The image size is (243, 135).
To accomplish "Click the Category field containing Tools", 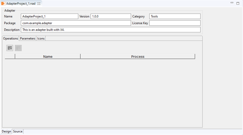I will coord(175,16).
